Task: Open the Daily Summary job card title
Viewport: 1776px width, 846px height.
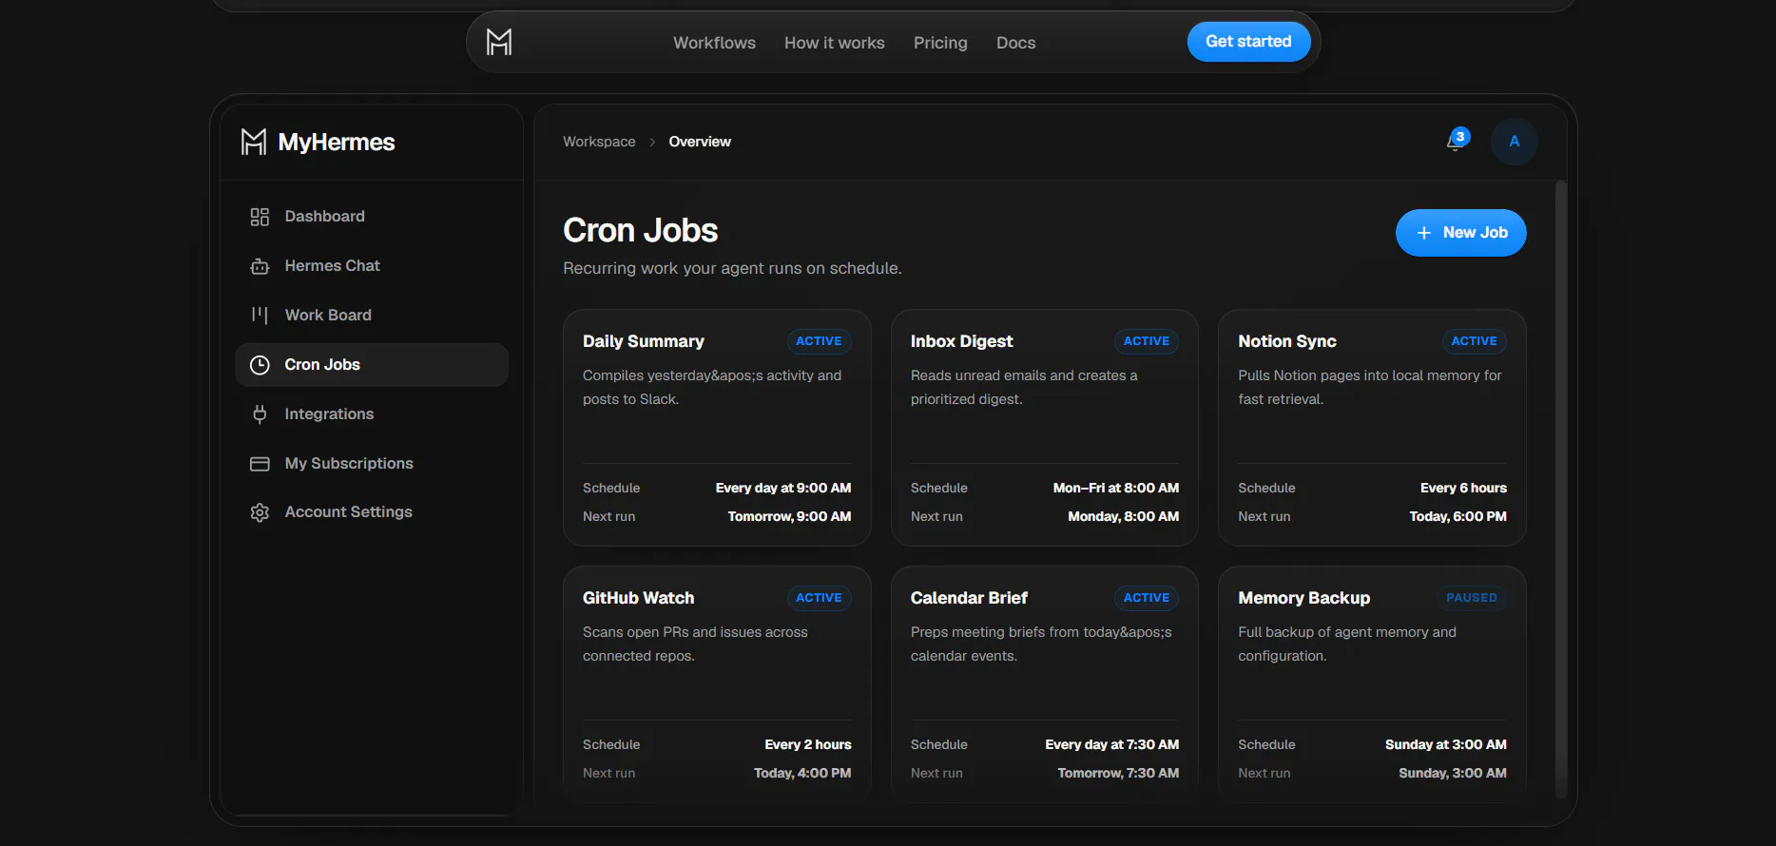Action: click(x=644, y=341)
